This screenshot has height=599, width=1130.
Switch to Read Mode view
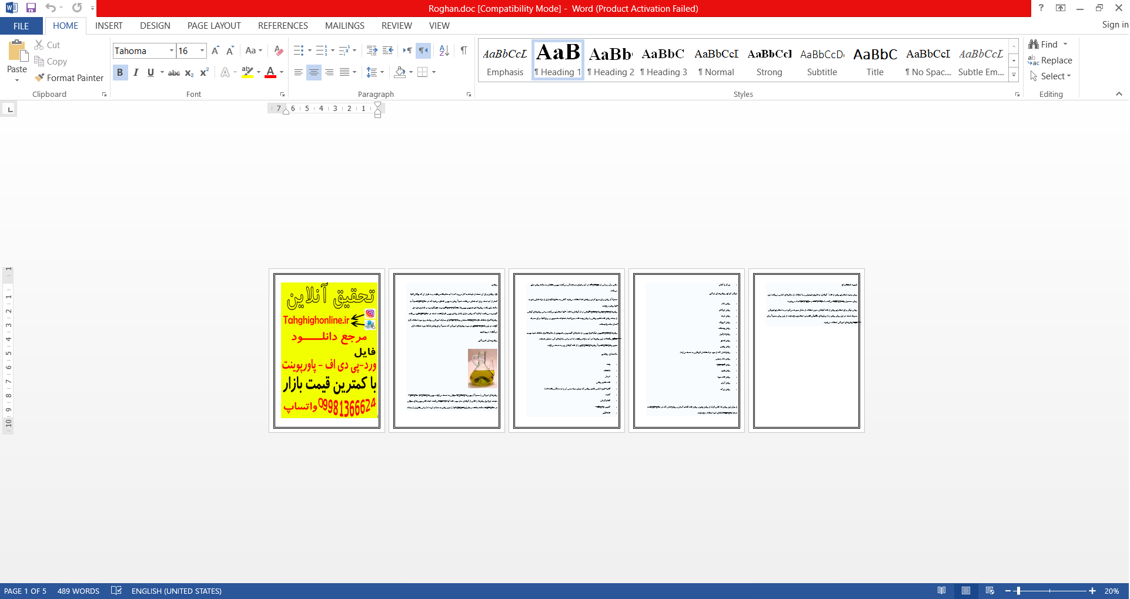(942, 591)
